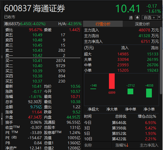Click the 总手 value 92.30万
Screen dimensions: 163x150
[35, 102]
